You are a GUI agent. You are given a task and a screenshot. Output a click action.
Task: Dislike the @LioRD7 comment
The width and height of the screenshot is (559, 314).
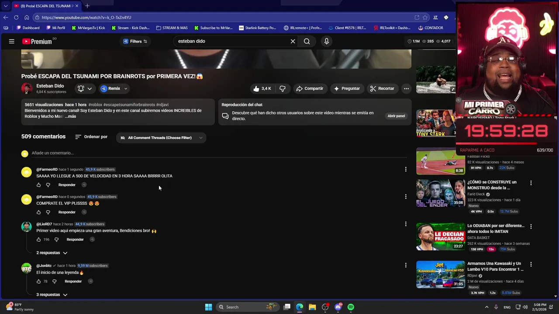tap(56, 239)
